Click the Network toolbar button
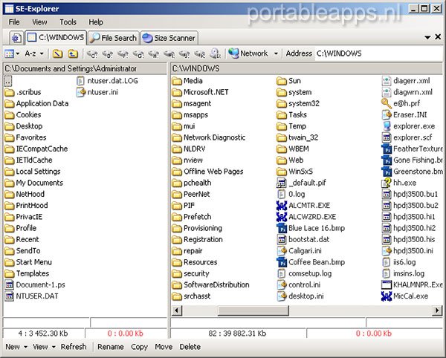Screen dimensions: 446x358 [248, 53]
